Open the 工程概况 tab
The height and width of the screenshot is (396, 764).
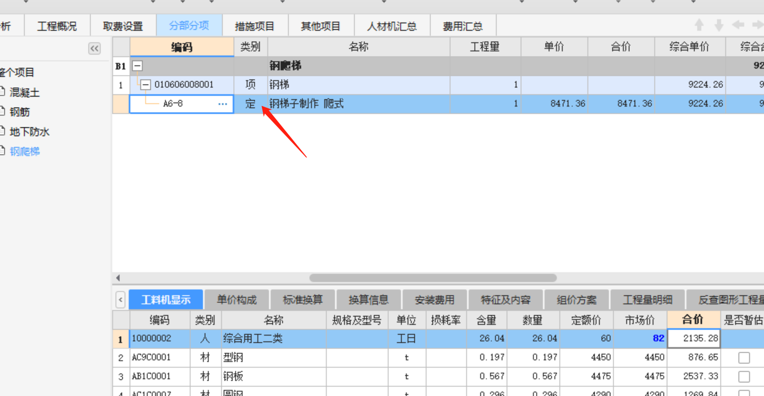coord(57,26)
